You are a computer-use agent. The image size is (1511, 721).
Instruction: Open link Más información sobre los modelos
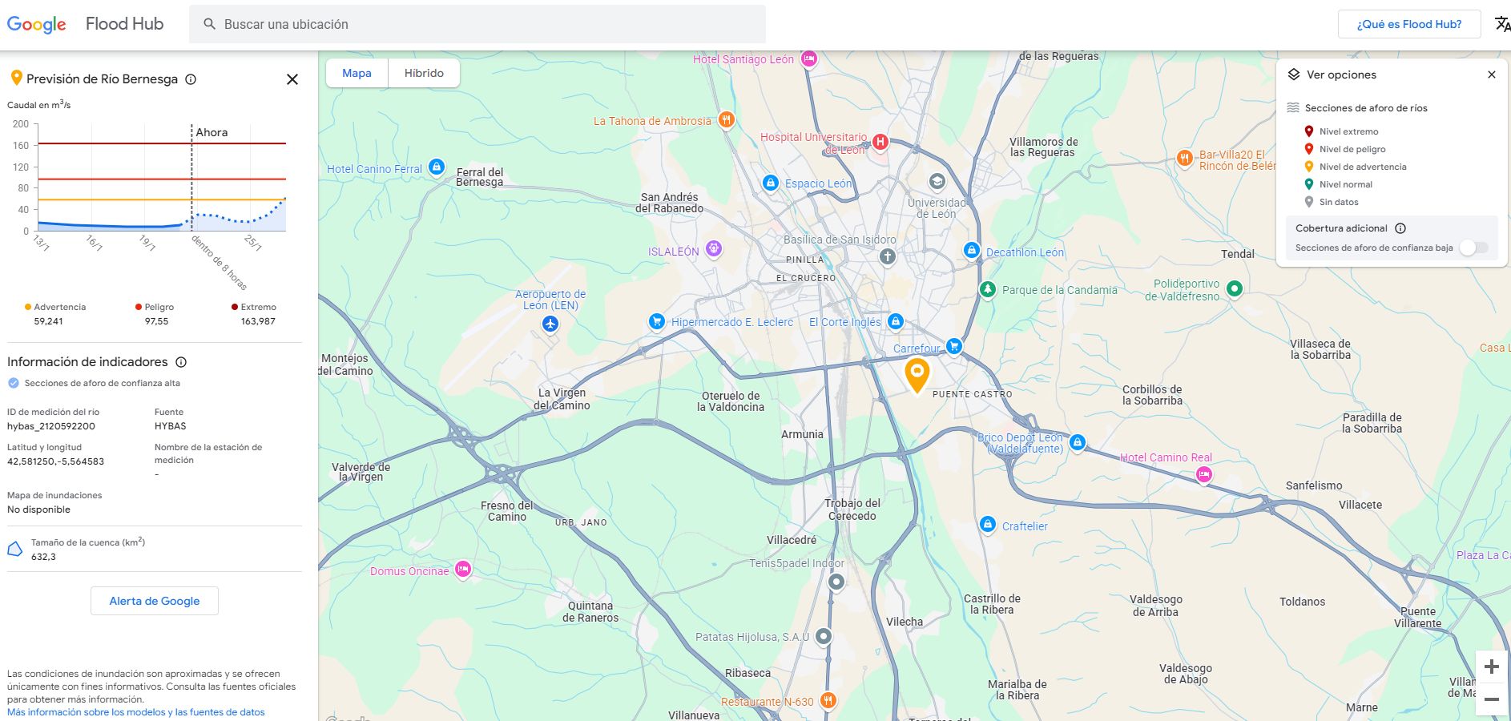(x=136, y=712)
